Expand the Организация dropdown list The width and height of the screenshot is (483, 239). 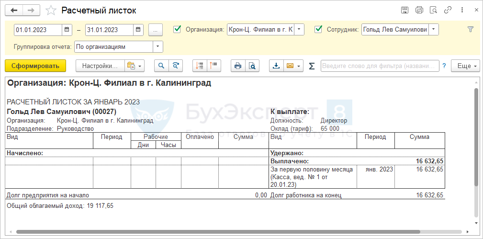click(x=299, y=30)
